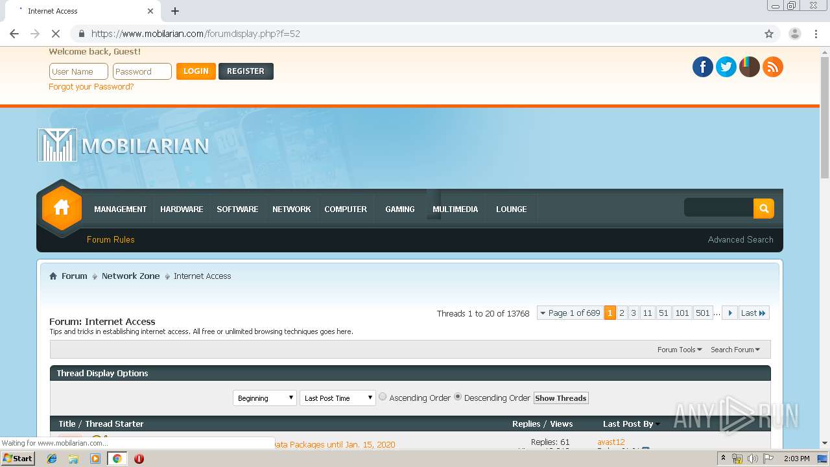This screenshot has height=467, width=830.
Task: Go to page 2 of threads
Action: pyautogui.click(x=622, y=313)
